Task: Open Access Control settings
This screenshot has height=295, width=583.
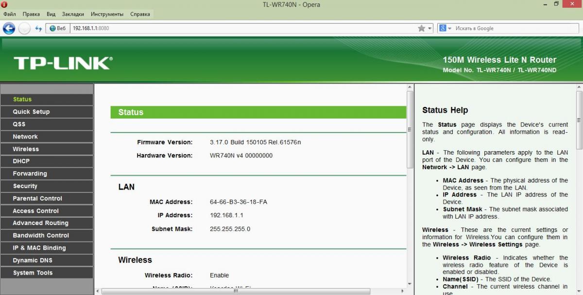Action: click(x=47, y=210)
